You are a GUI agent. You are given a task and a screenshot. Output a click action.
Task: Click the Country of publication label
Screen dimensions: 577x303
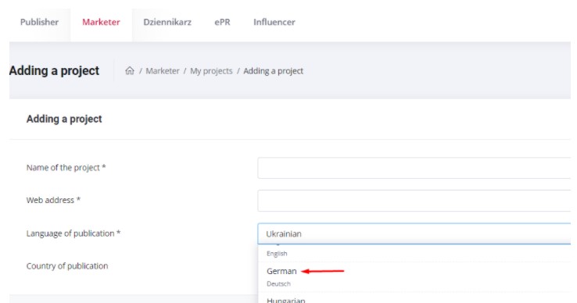[x=67, y=266]
